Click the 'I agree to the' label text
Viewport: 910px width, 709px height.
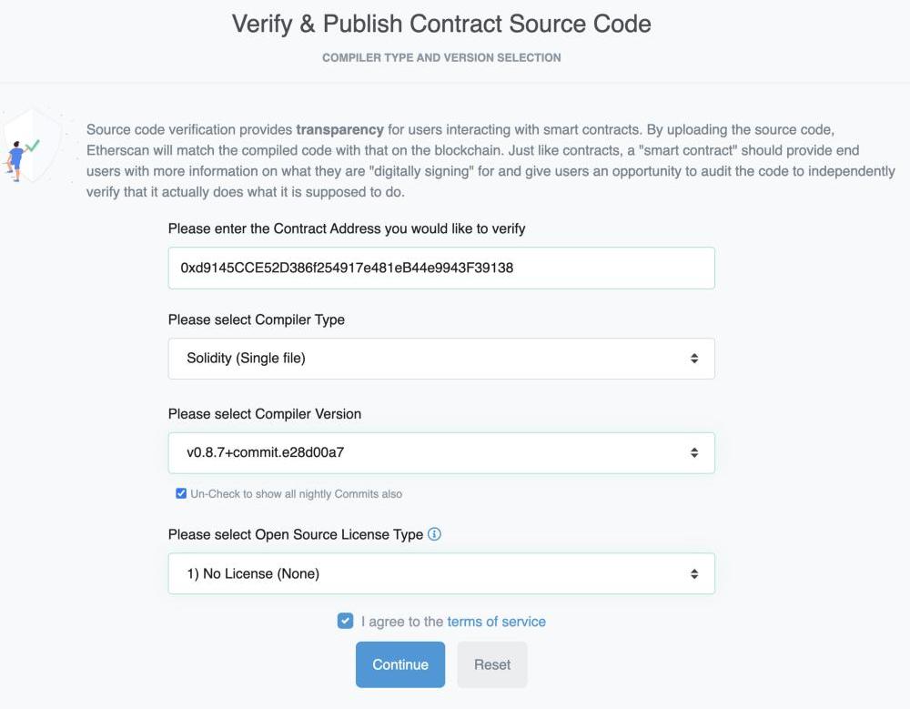coord(402,622)
